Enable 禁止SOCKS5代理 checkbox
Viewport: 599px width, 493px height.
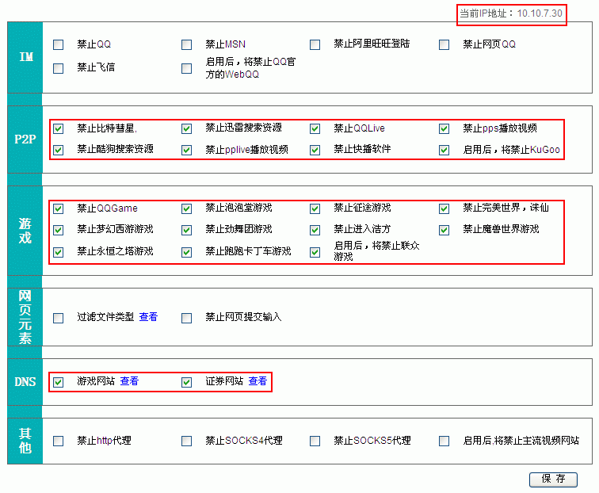(315, 441)
